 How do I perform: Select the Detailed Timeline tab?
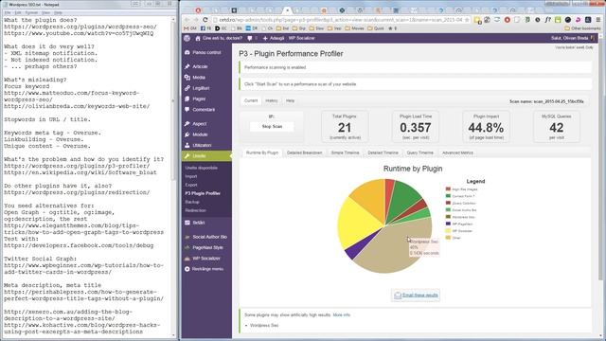click(x=383, y=153)
